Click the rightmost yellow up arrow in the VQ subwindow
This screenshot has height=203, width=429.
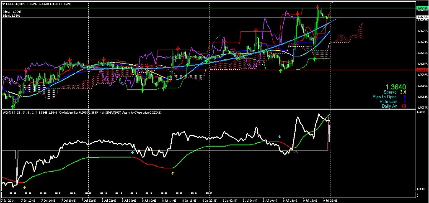(x=296, y=152)
